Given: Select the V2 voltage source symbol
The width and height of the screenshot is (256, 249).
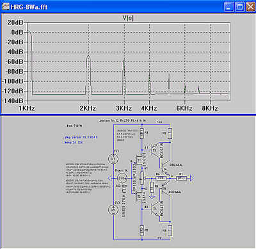Looking at the screenshot, I should tap(113, 209).
